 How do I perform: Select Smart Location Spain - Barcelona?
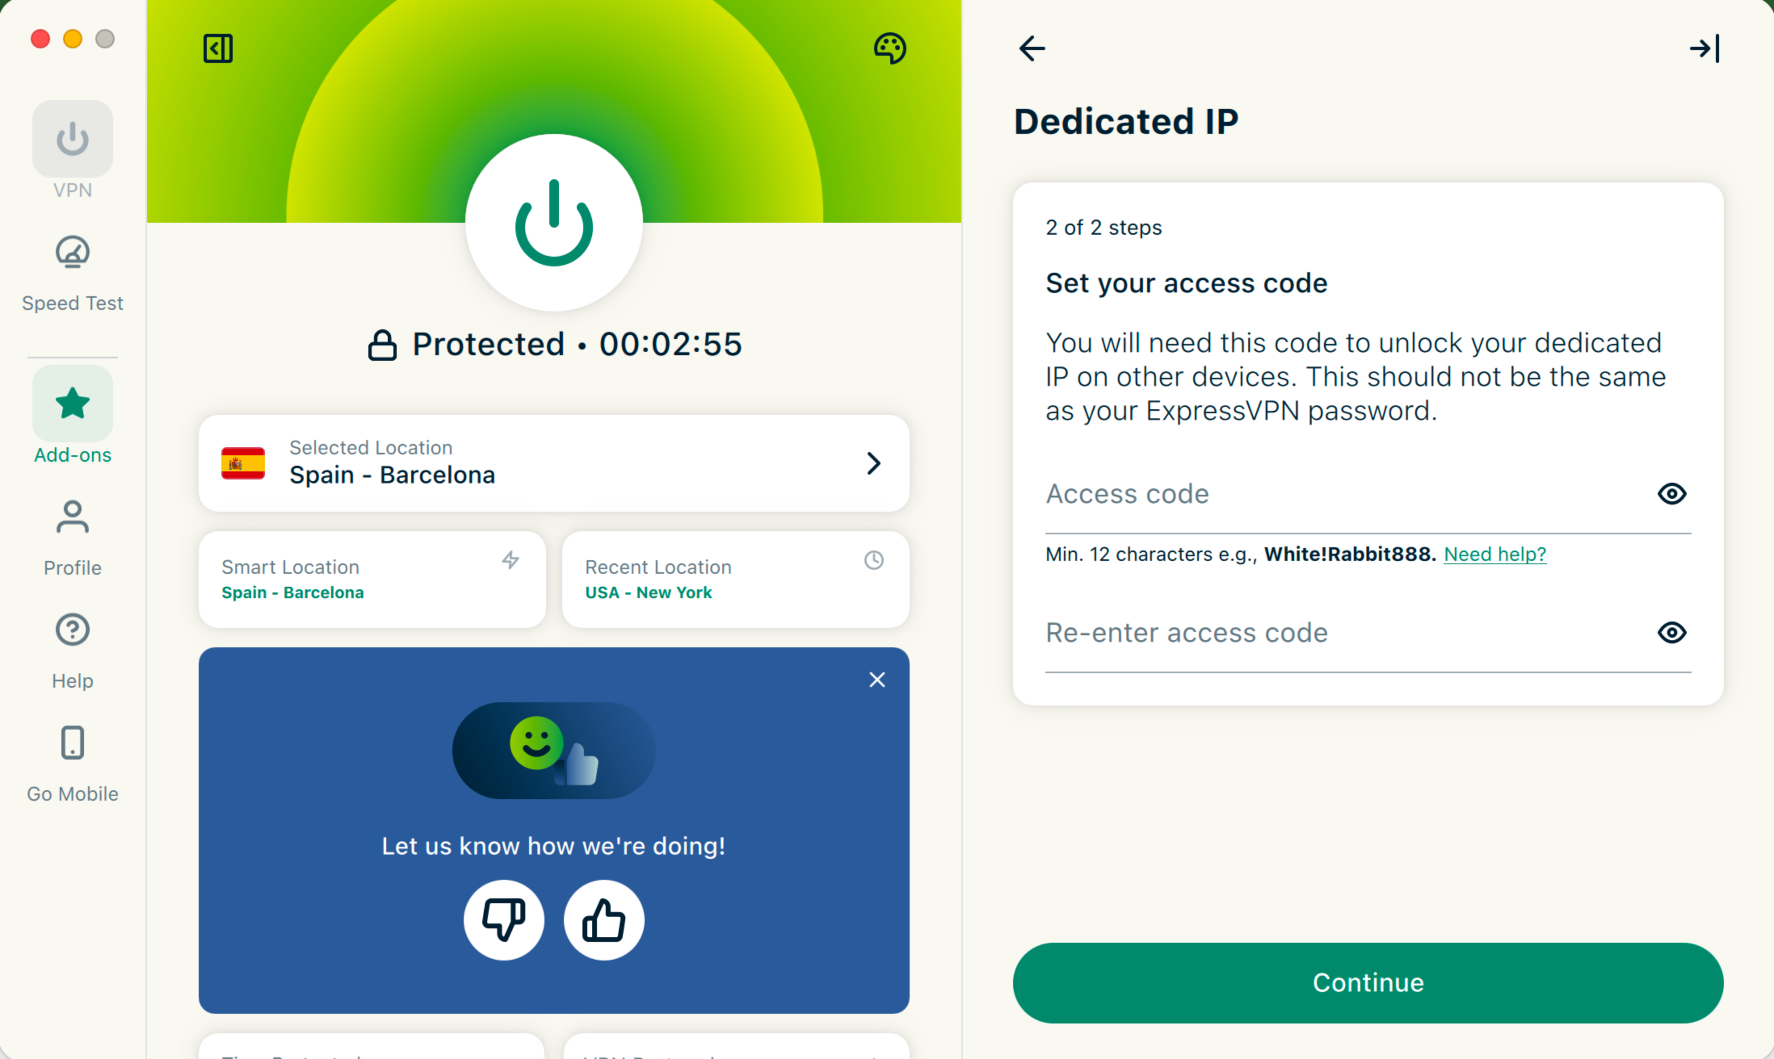(372, 579)
